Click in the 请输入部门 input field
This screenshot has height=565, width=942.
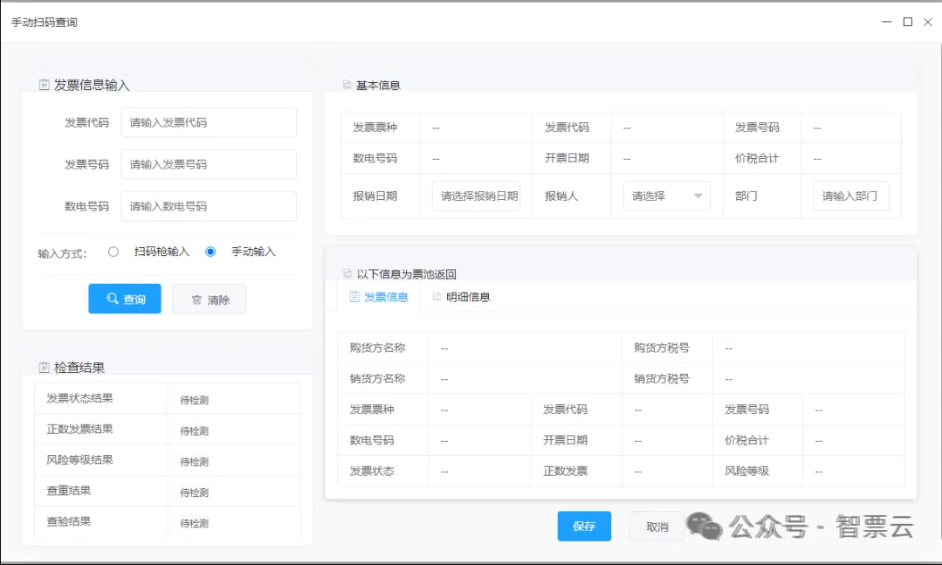(x=850, y=196)
